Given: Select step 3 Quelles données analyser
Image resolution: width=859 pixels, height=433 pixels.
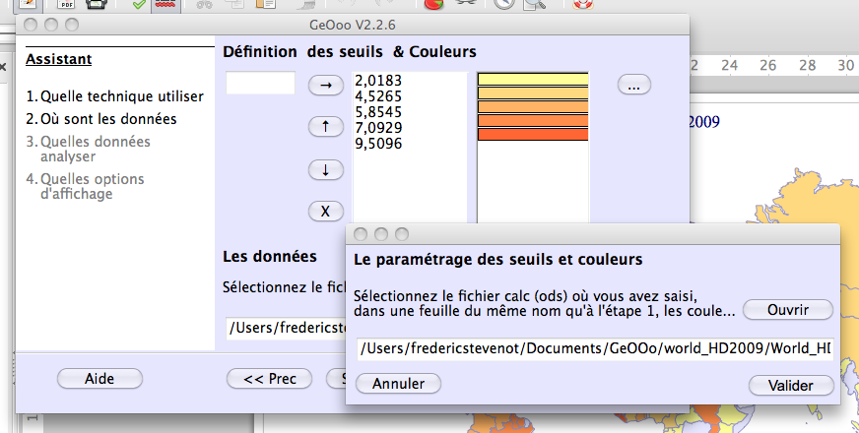Looking at the screenshot, I should point(89,149).
